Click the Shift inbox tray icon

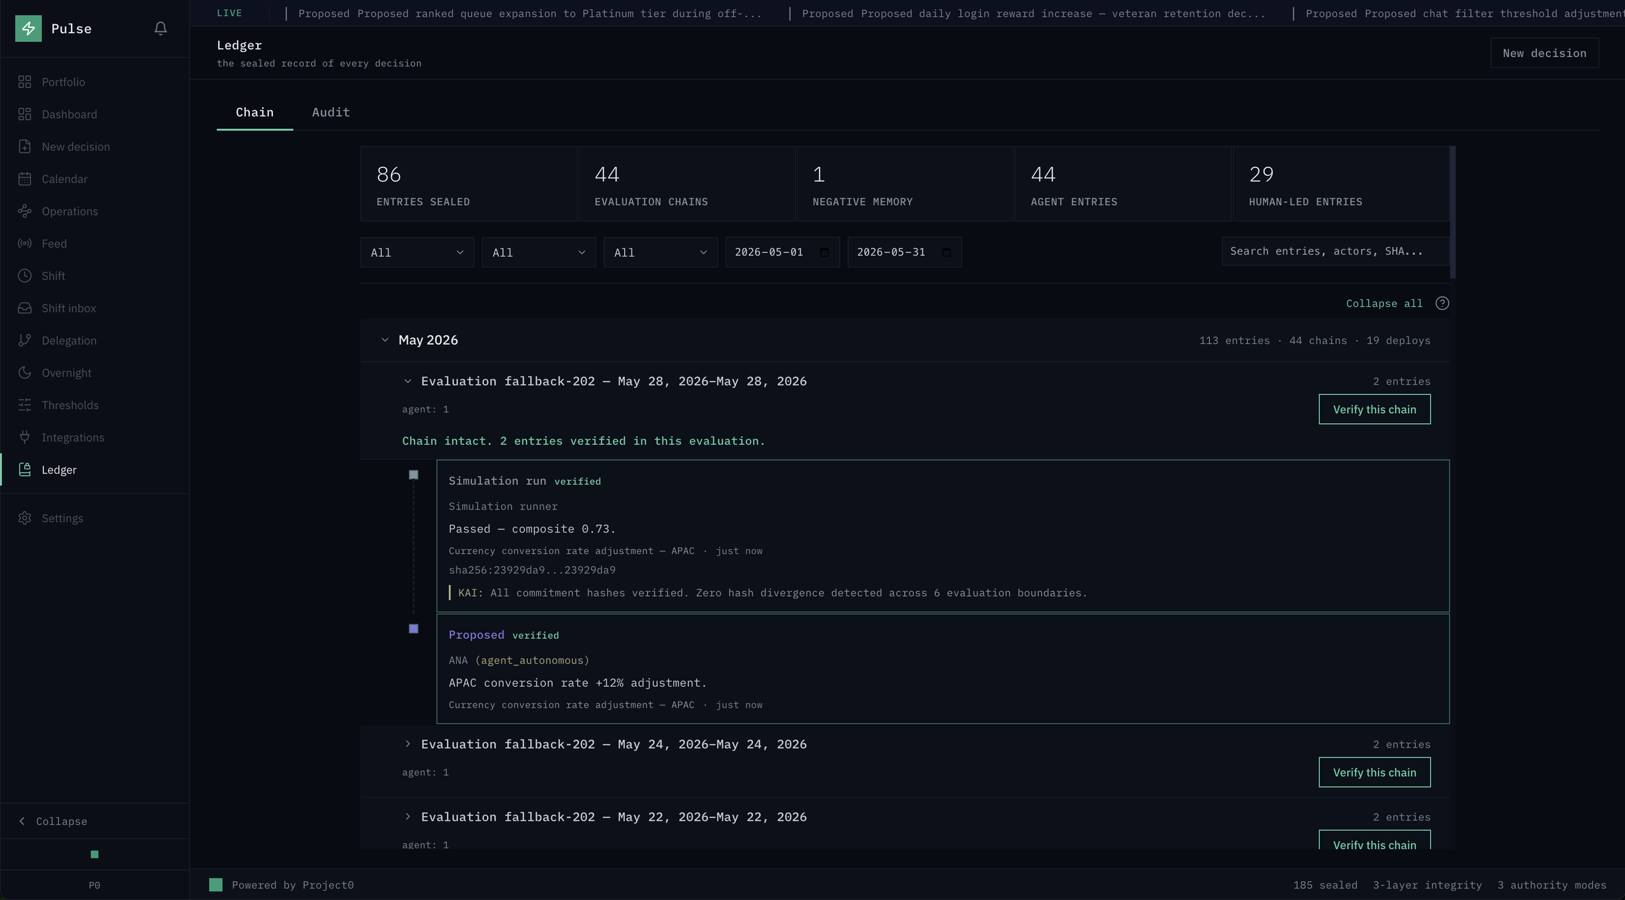coord(25,308)
